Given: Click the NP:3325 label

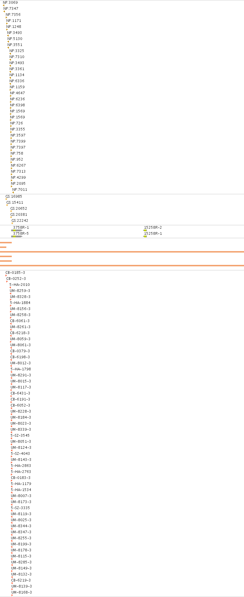Looking at the screenshot, I should pyautogui.click(x=17, y=51).
